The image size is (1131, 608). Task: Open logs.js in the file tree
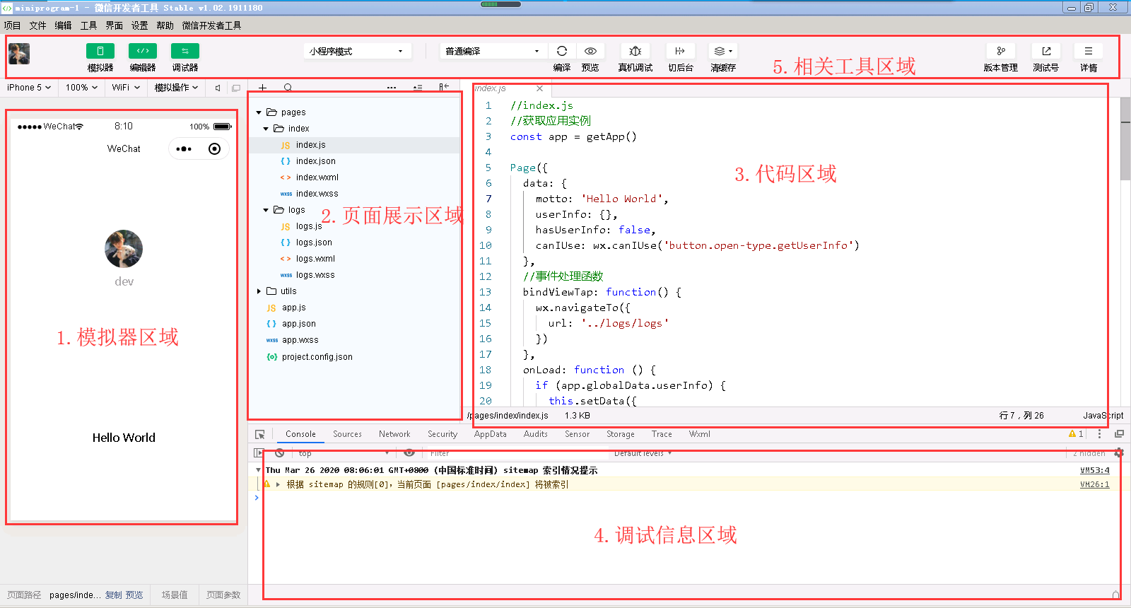pyautogui.click(x=310, y=226)
